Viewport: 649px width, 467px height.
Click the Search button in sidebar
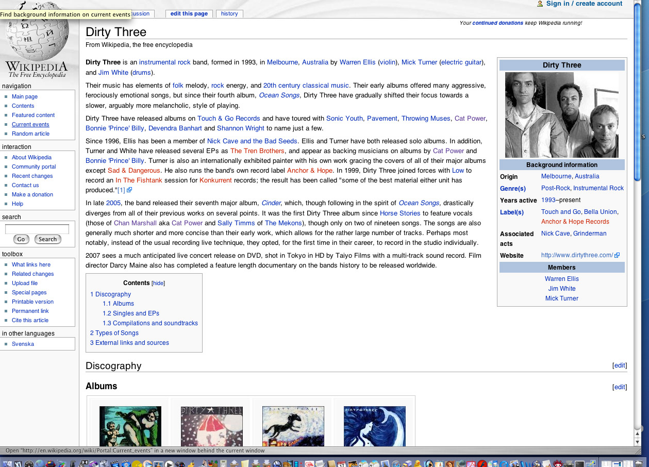47,239
